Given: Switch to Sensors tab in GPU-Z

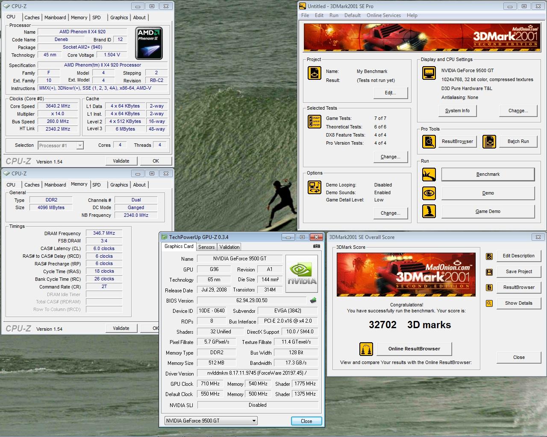Looking at the screenshot, I should [206, 247].
